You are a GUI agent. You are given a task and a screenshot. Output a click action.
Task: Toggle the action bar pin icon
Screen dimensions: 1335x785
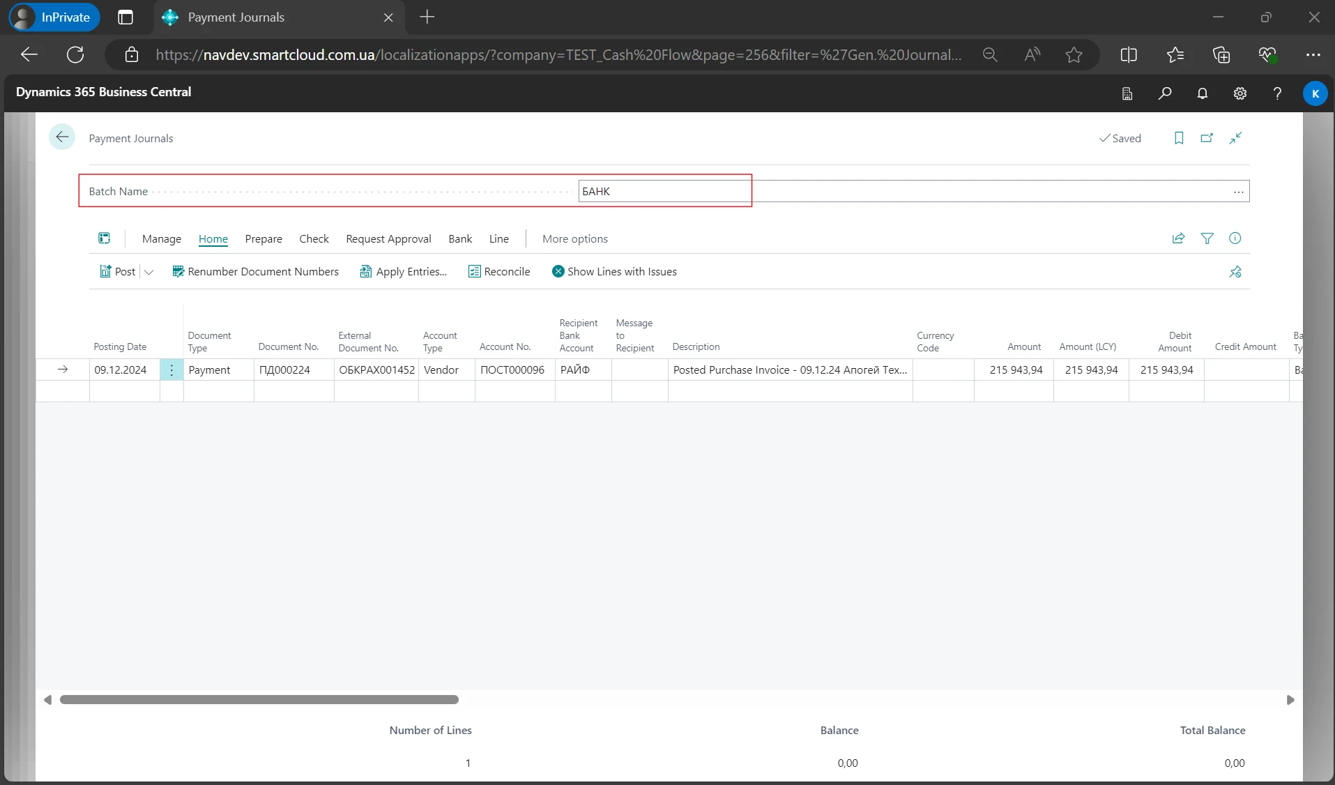(1235, 272)
